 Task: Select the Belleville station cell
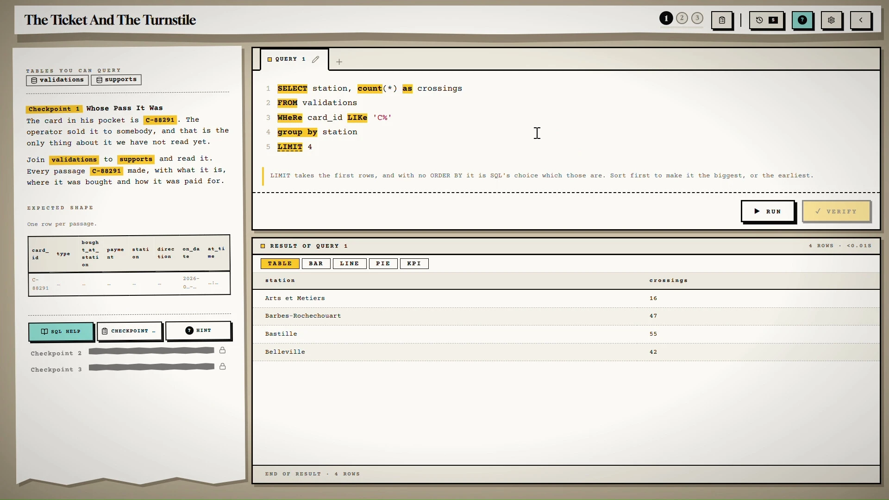point(285,352)
